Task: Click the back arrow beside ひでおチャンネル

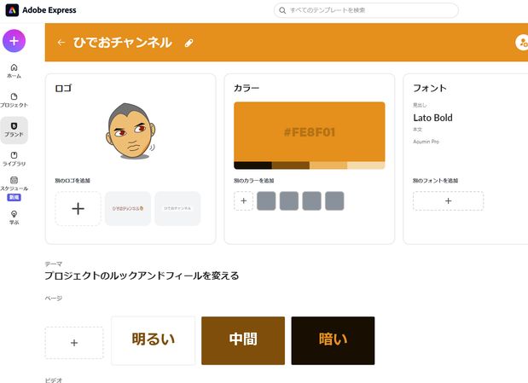Action: coord(61,43)
